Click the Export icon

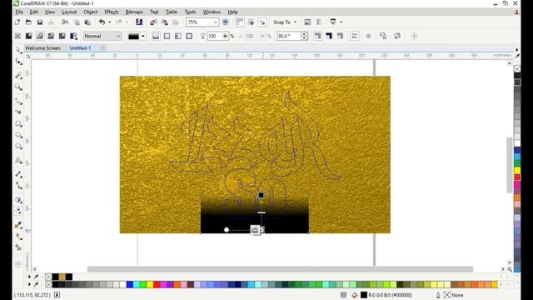(x=165, y=22)
